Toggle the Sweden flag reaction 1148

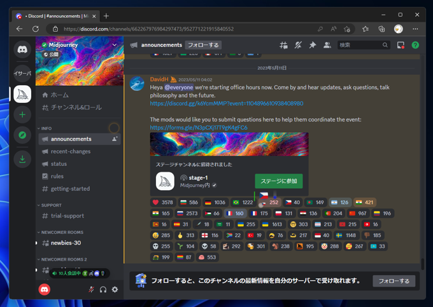pyautogui.click(x=346, y=235)
